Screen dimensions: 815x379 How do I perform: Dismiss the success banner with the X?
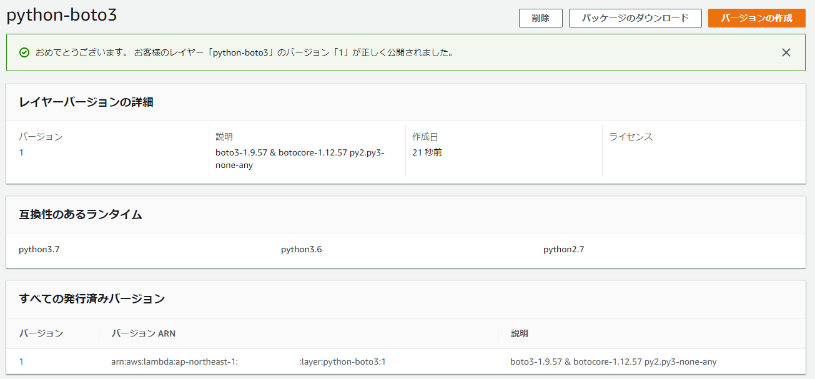click(x=786, y=52)
